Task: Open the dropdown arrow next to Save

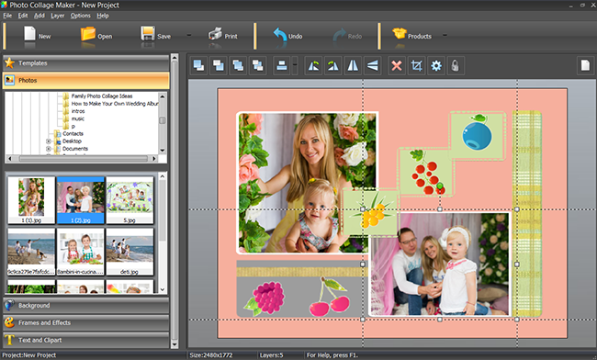Action: [189, 36]
